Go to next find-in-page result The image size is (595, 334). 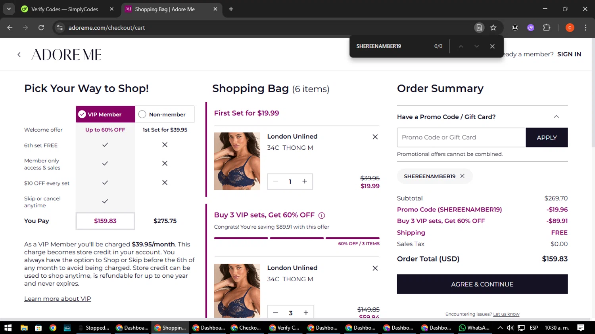click(476, 46)
